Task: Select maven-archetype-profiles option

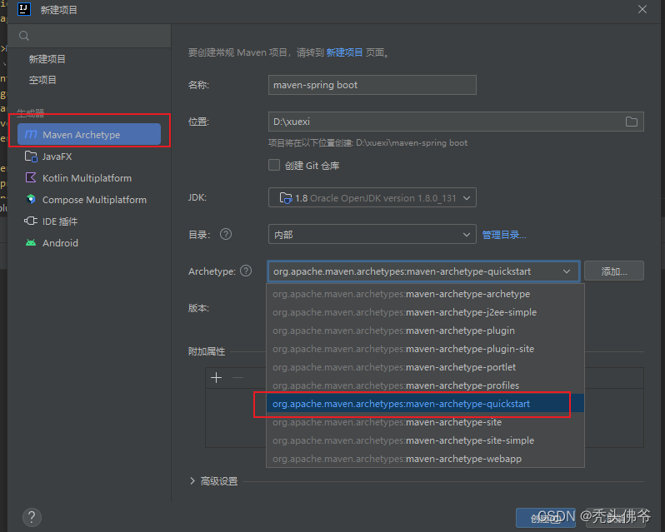Action: click(425, 385)
